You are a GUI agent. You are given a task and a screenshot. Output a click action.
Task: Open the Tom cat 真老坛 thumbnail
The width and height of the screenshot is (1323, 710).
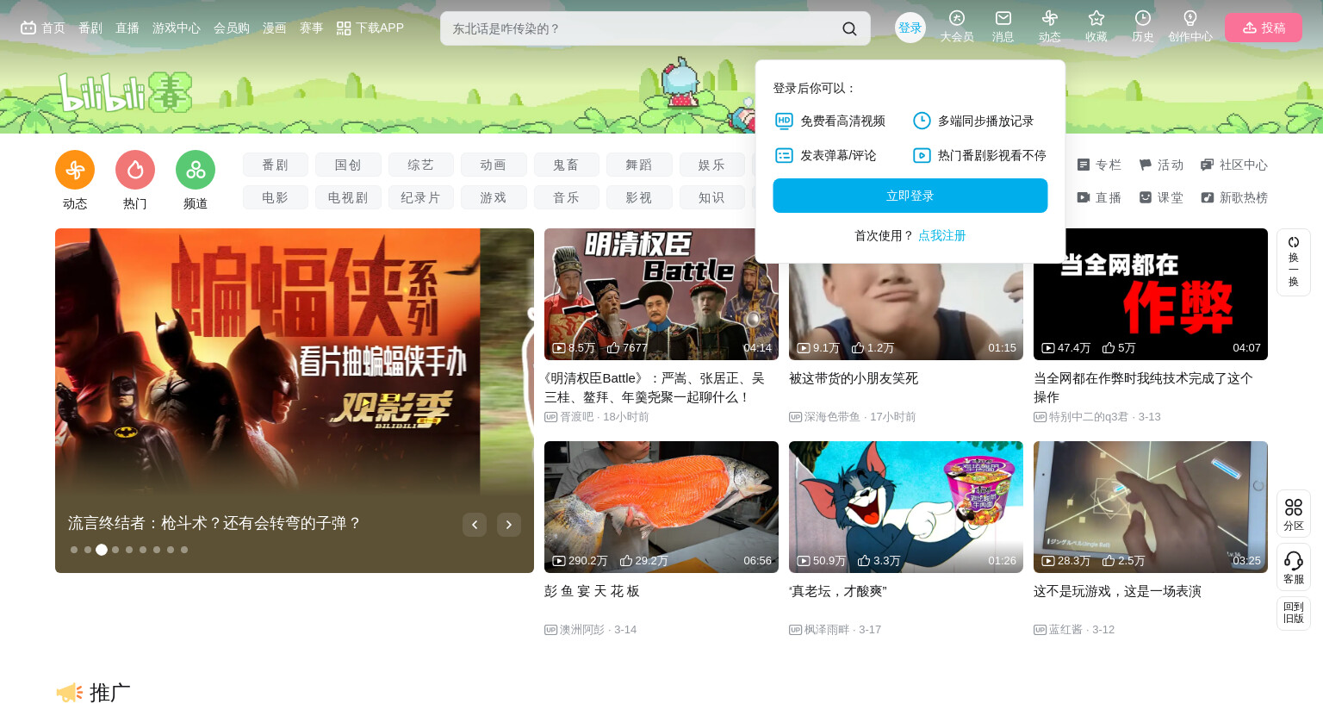[906, 507]
